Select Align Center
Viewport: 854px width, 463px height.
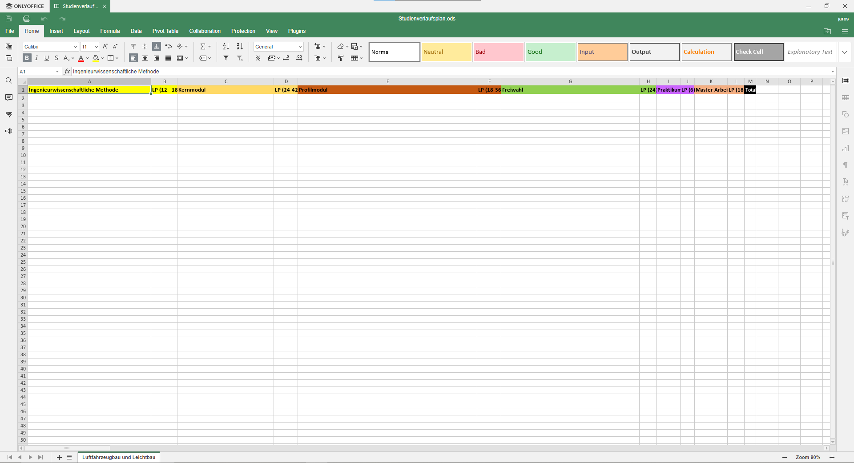(x=145, y=58)
